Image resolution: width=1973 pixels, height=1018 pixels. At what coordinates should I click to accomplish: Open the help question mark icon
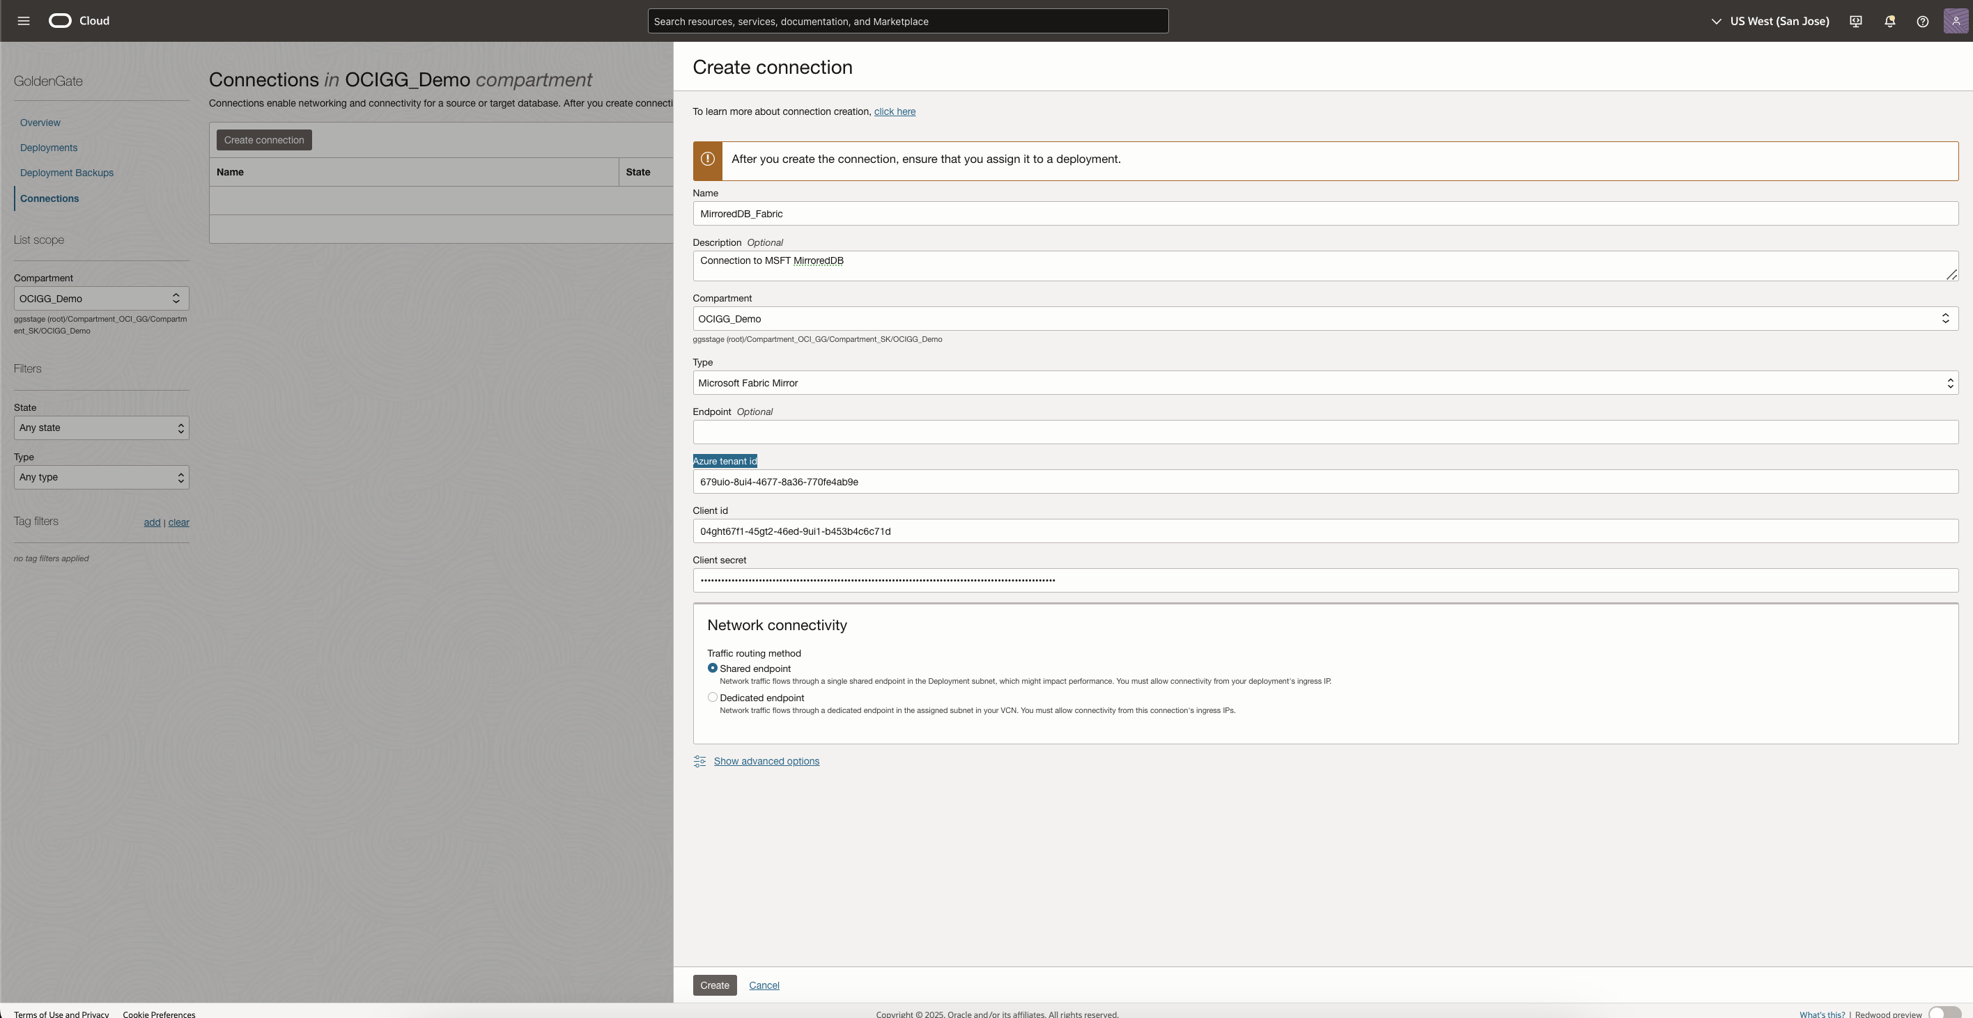1922,22
